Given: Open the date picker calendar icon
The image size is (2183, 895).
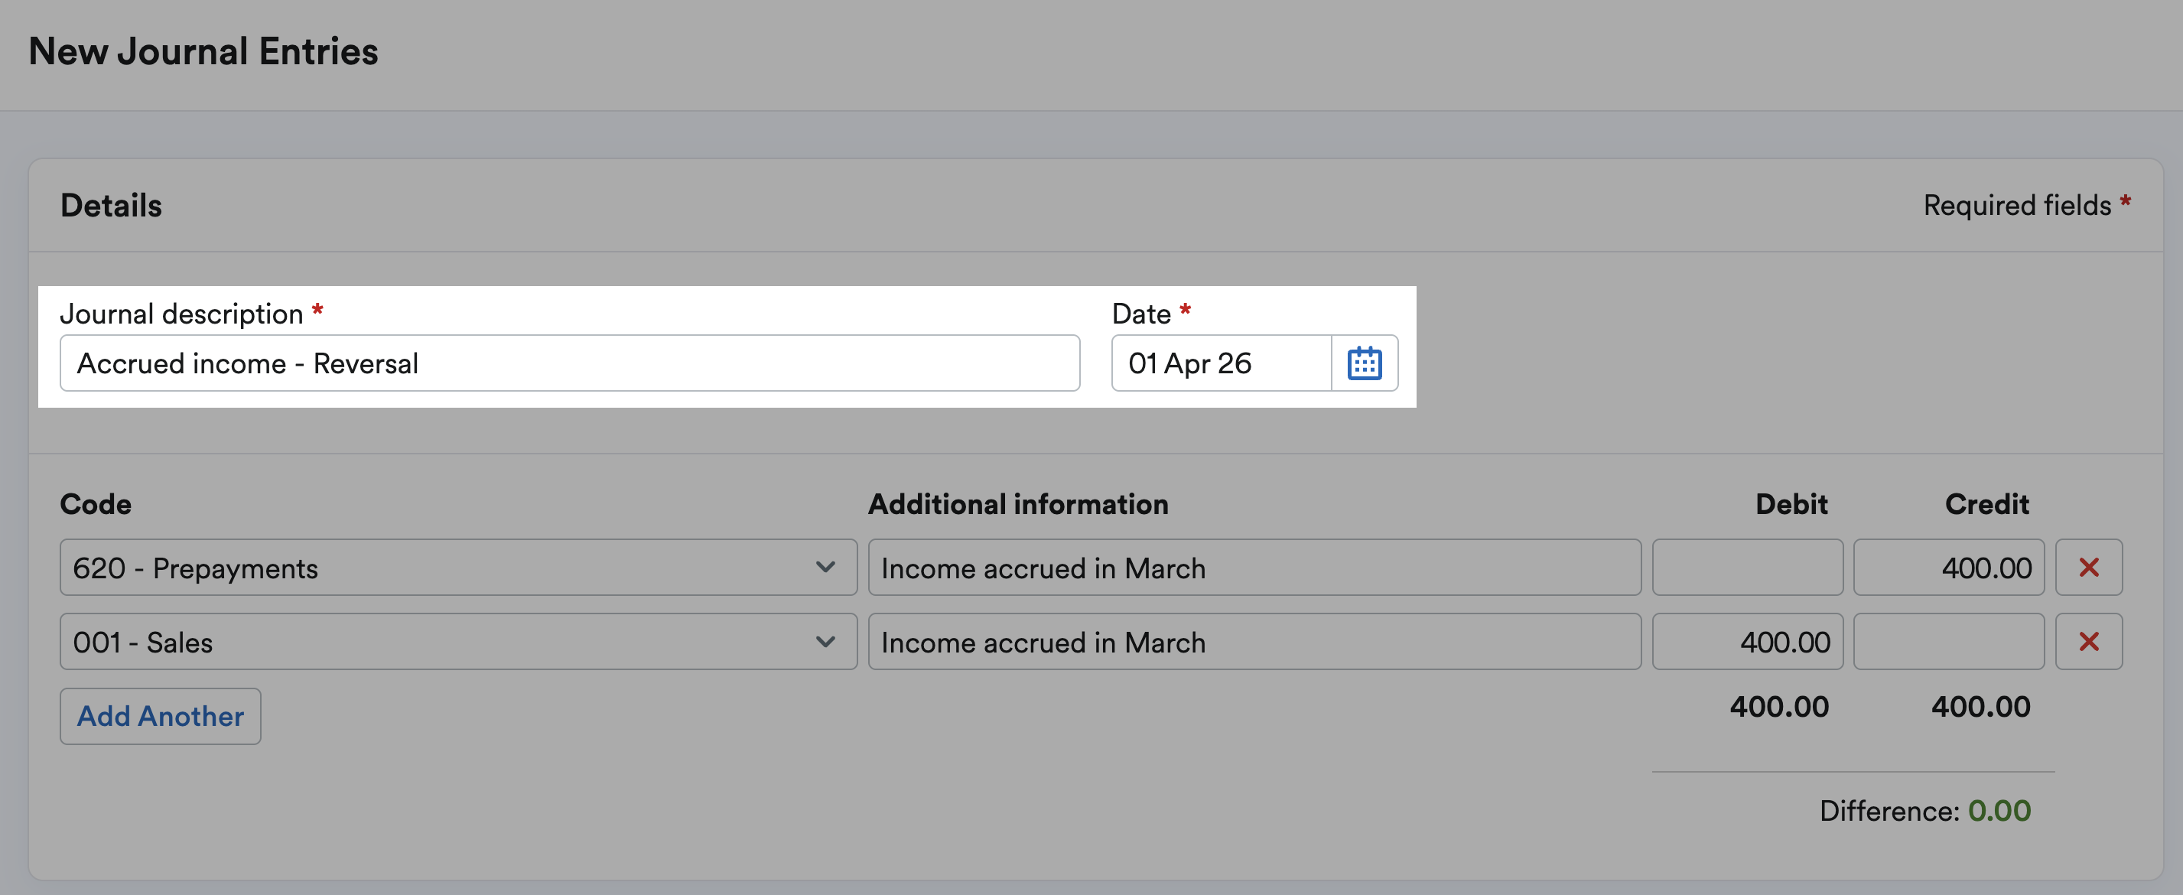Looking at the screenshot, I should [1365, 363].
